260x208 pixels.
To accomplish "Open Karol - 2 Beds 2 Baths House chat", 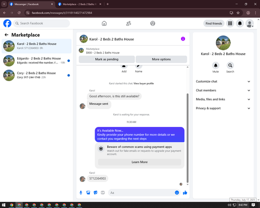I will click(x=36, y=46).
